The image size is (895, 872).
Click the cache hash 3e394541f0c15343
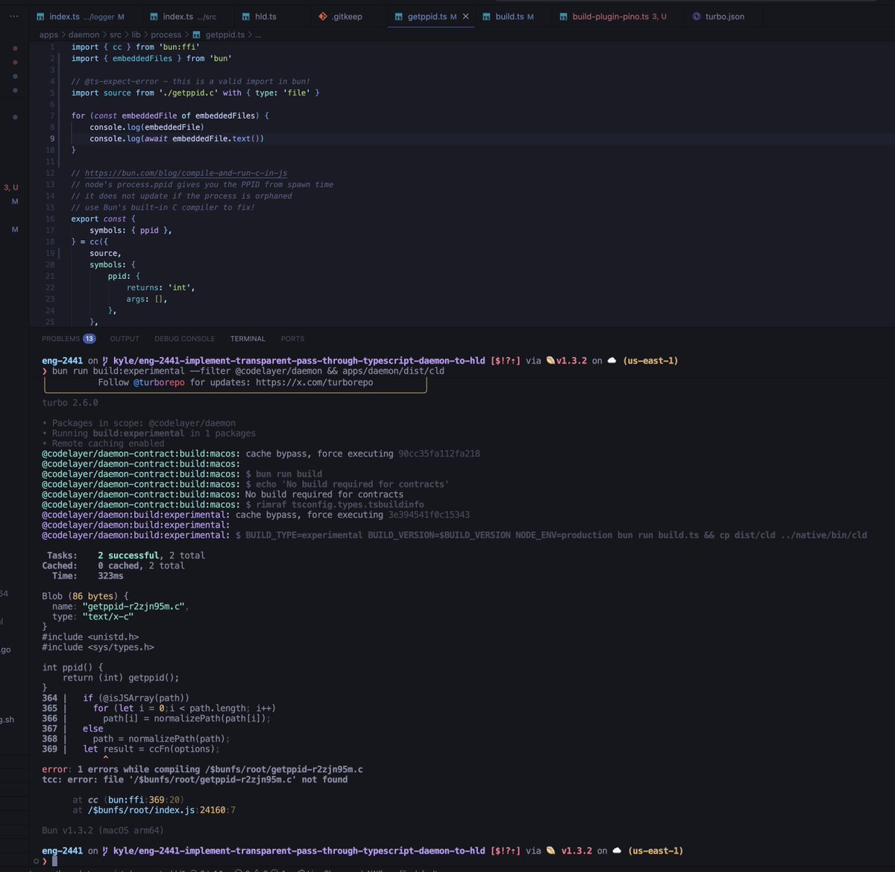point(429,515)
